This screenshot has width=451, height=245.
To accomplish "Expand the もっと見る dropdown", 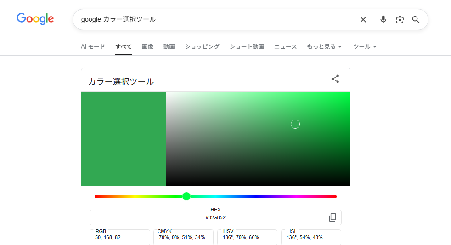I will pos(324,47).
